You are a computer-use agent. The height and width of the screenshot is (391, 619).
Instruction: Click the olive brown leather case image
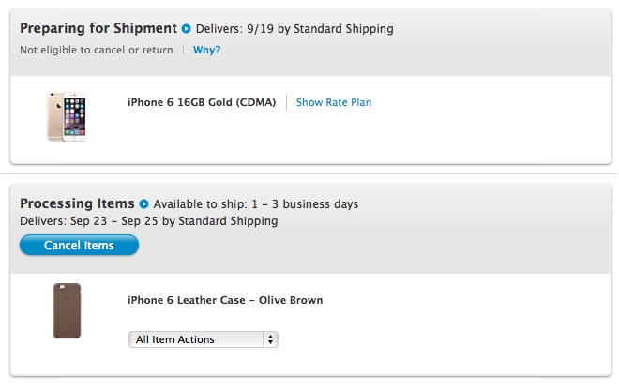(67, 310)
